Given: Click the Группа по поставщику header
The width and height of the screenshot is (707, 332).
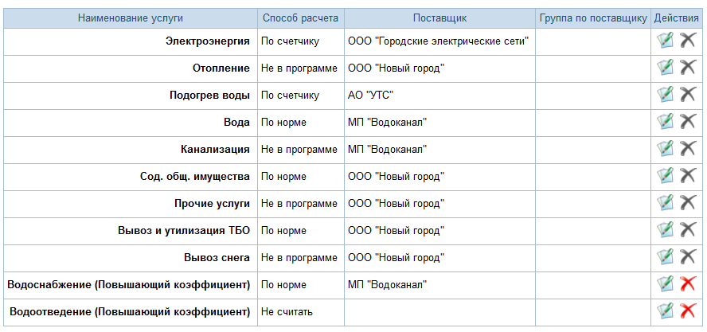Looking at the screenshot, I should tap(592, 18).
